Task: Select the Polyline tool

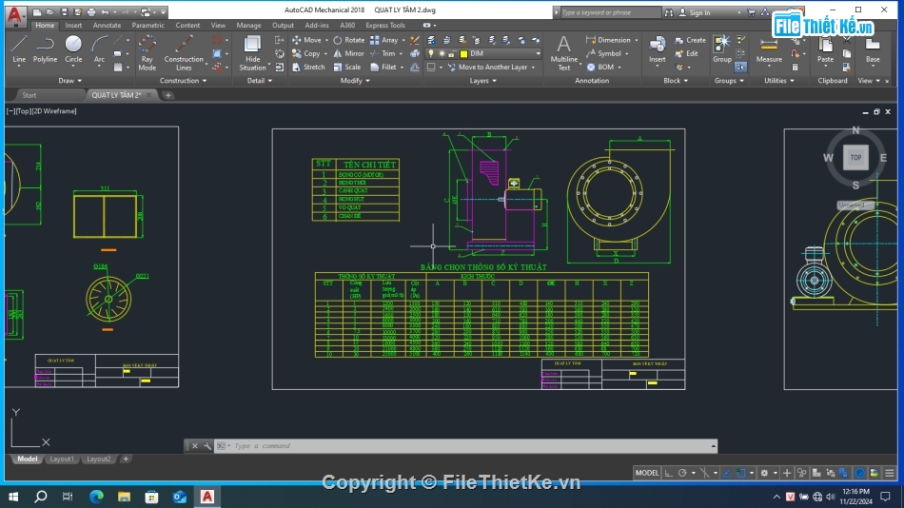Action: coord(45,49)
